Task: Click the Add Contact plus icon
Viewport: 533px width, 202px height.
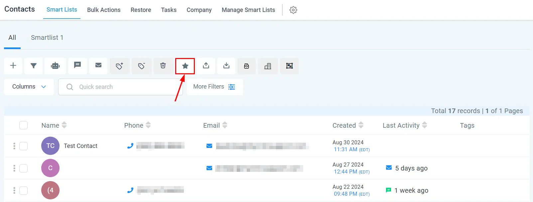Action: click(13, 66)
